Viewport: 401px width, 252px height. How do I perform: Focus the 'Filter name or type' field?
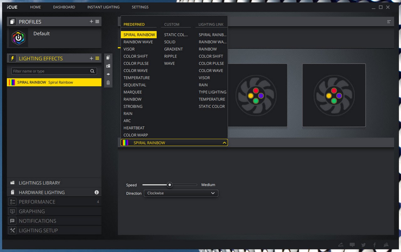pos(54,71)
